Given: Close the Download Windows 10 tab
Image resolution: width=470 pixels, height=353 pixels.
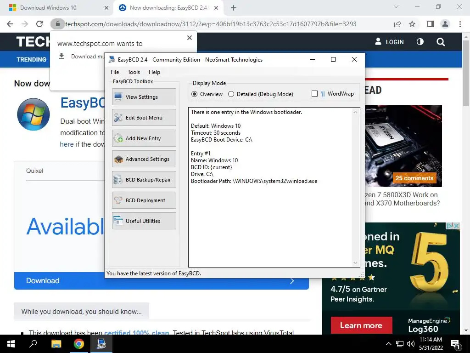Looking at the screenshot, I should pos(106,8).
